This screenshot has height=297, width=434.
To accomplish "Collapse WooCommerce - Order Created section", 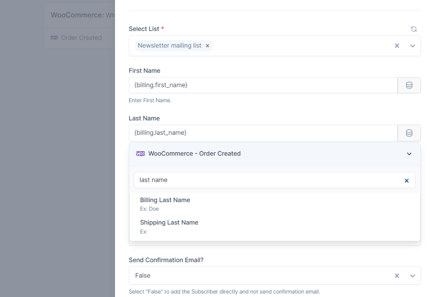I will [409, 154].
